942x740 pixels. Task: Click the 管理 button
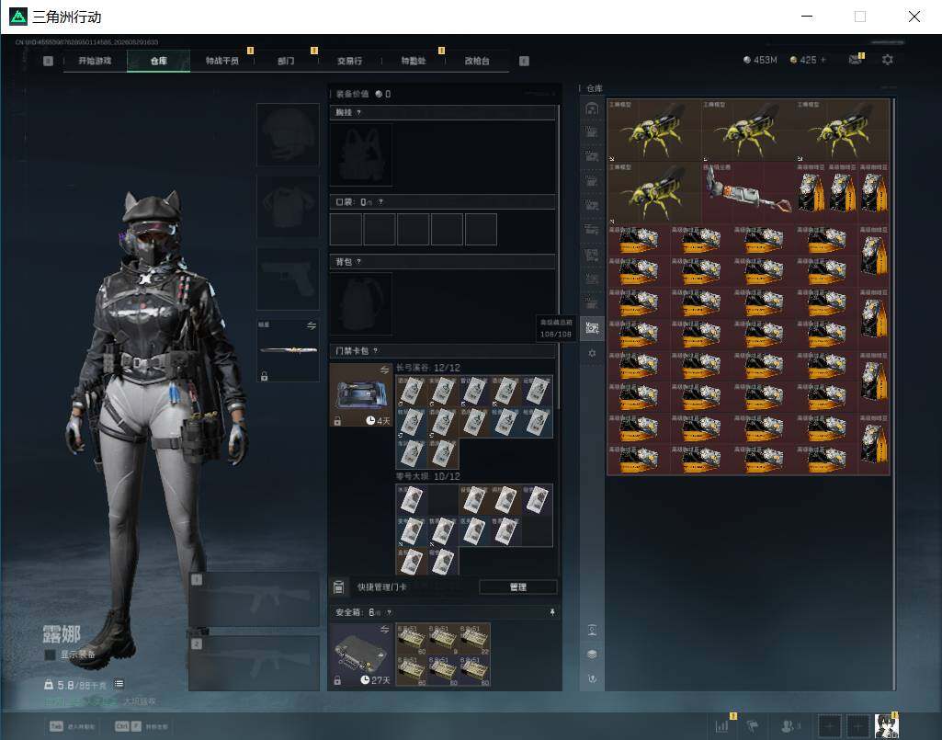517,586
